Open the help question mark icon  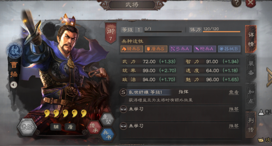click(236, 3)
